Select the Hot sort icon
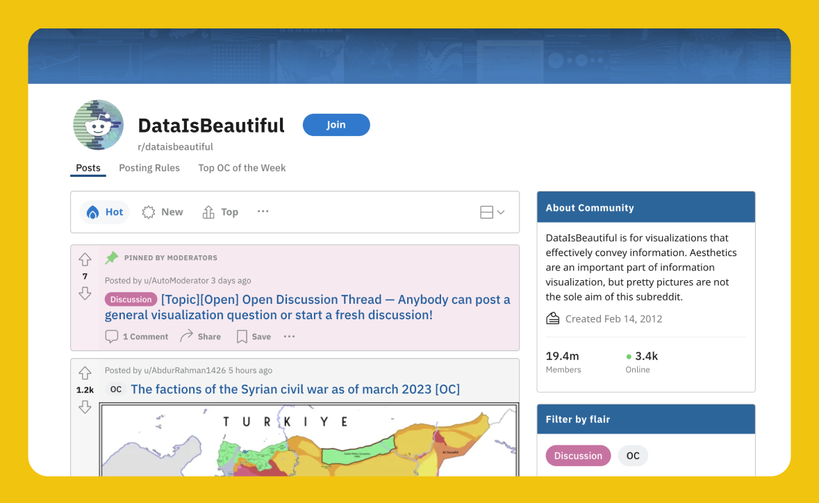 92,212
